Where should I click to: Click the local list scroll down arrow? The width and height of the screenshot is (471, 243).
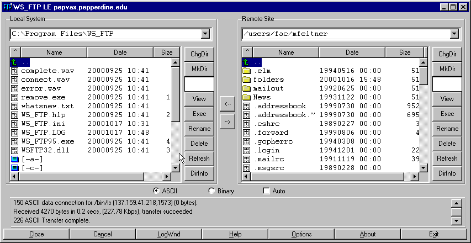176,168
